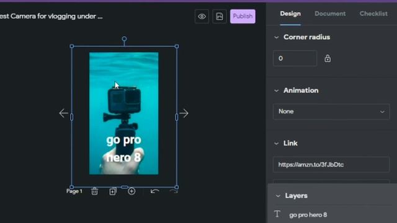The height and width of the screenshot is (223, 397).
Task: Preview the story with the eye icon
Action: click(202, 17)
